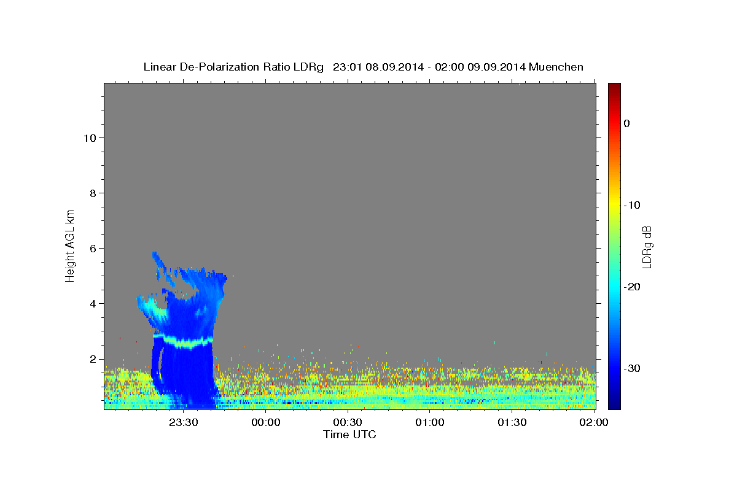Image resolution: width=737 pixels, height=491 pixels.
Task: Click the height tick label 2
Action: pyautogui.click(x=92, y=358)
